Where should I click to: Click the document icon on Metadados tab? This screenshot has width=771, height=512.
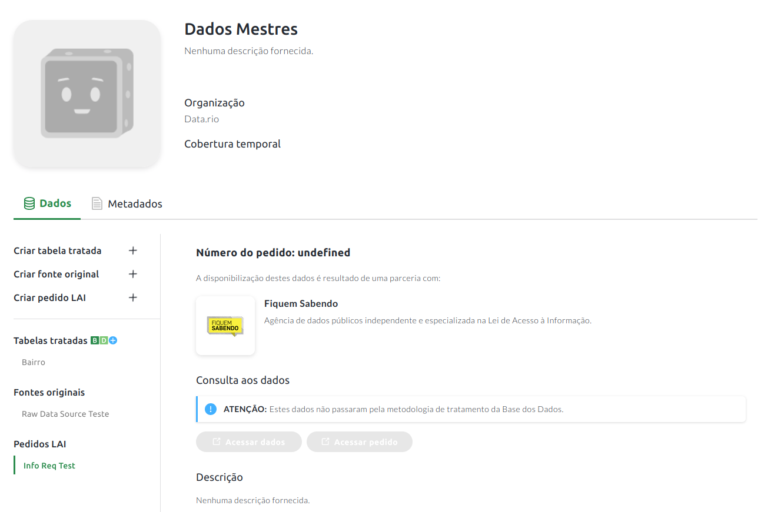click(x=97, y=204)
